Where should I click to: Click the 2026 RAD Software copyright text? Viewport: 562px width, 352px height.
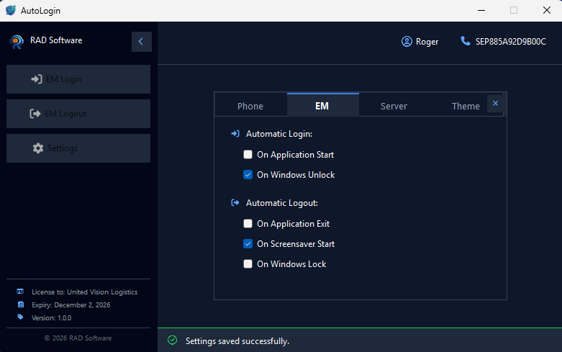point(78,338)
